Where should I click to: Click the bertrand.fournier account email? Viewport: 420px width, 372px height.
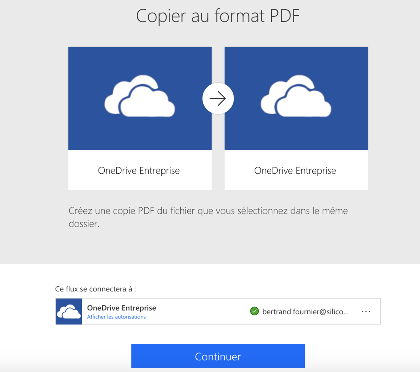305,311
